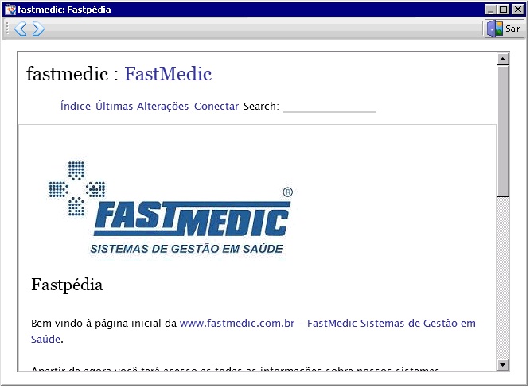Minimize the Fastpédia window
The height and width of the screenshot is (388, 530).
489,10
